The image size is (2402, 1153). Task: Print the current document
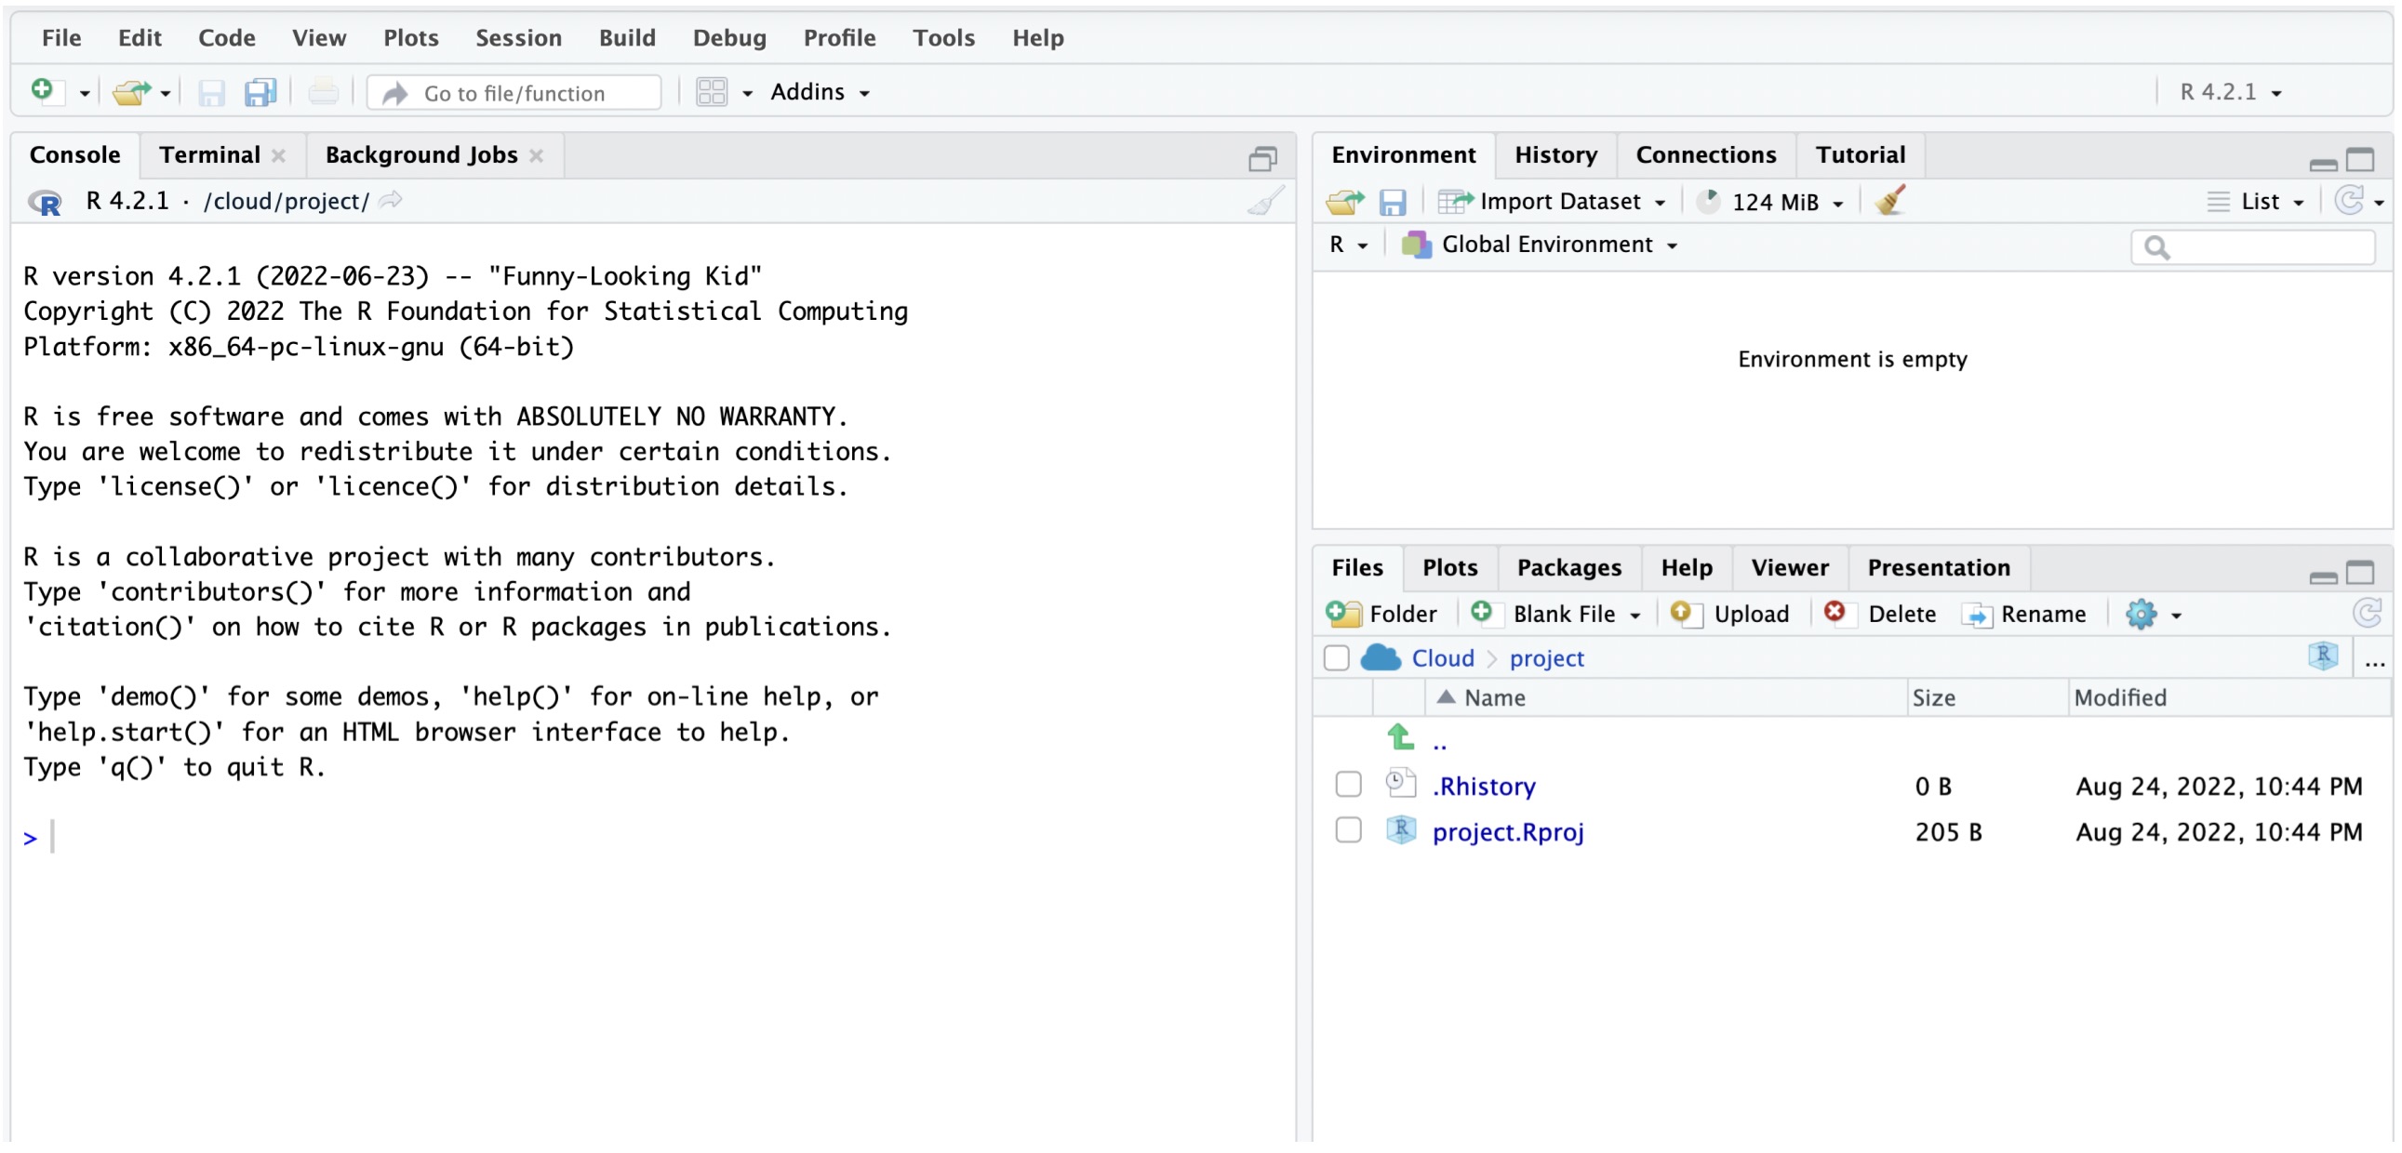[323, 91]
